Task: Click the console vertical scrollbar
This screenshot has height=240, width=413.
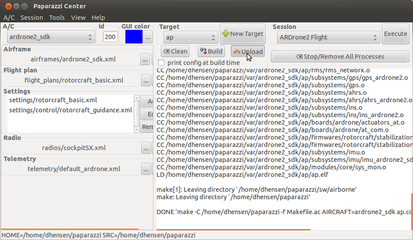Action: coord(412,211)
